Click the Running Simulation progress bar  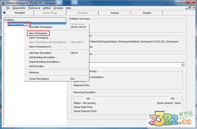pyautogui.click(x=131, y=98)
